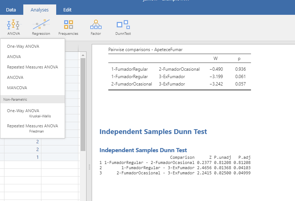Choose One-Way ANOVA from the menu
The width and height of the screenshot is (295, 201).
(23, 47)
